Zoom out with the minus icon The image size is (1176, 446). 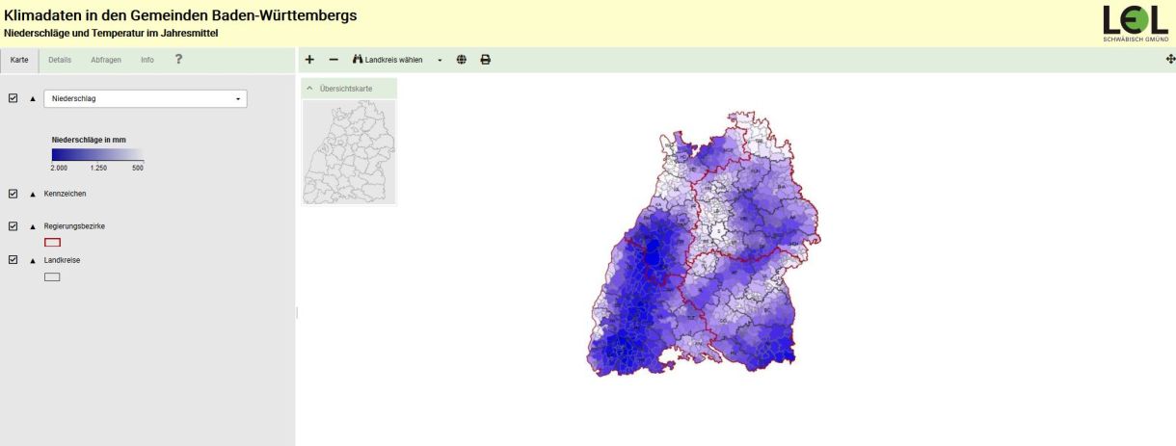334,60
